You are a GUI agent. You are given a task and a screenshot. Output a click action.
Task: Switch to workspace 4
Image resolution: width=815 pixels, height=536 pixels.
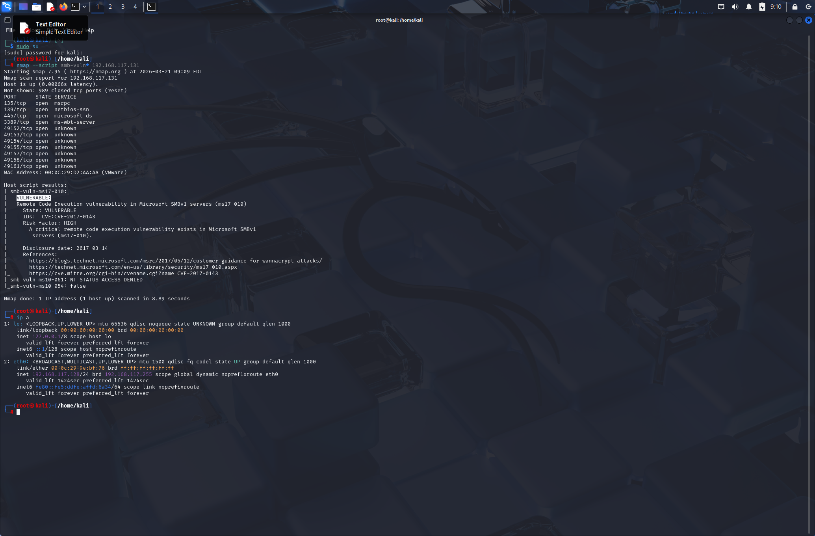135,7
